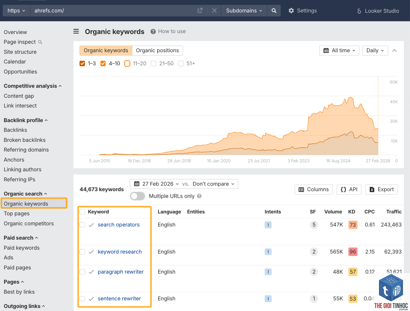
Task: Click the Export button
Action: (x=381, y=190)
